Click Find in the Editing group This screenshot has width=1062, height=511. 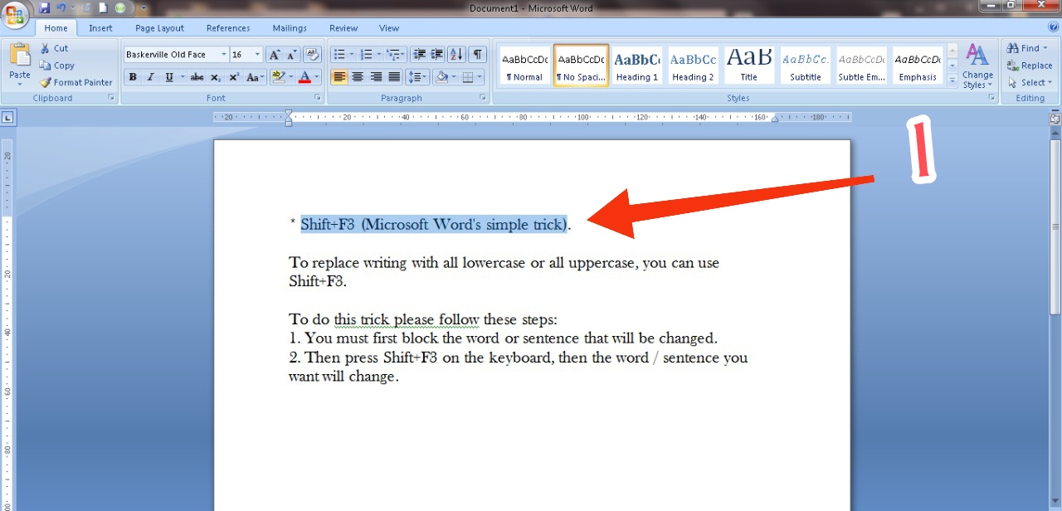1027,48
